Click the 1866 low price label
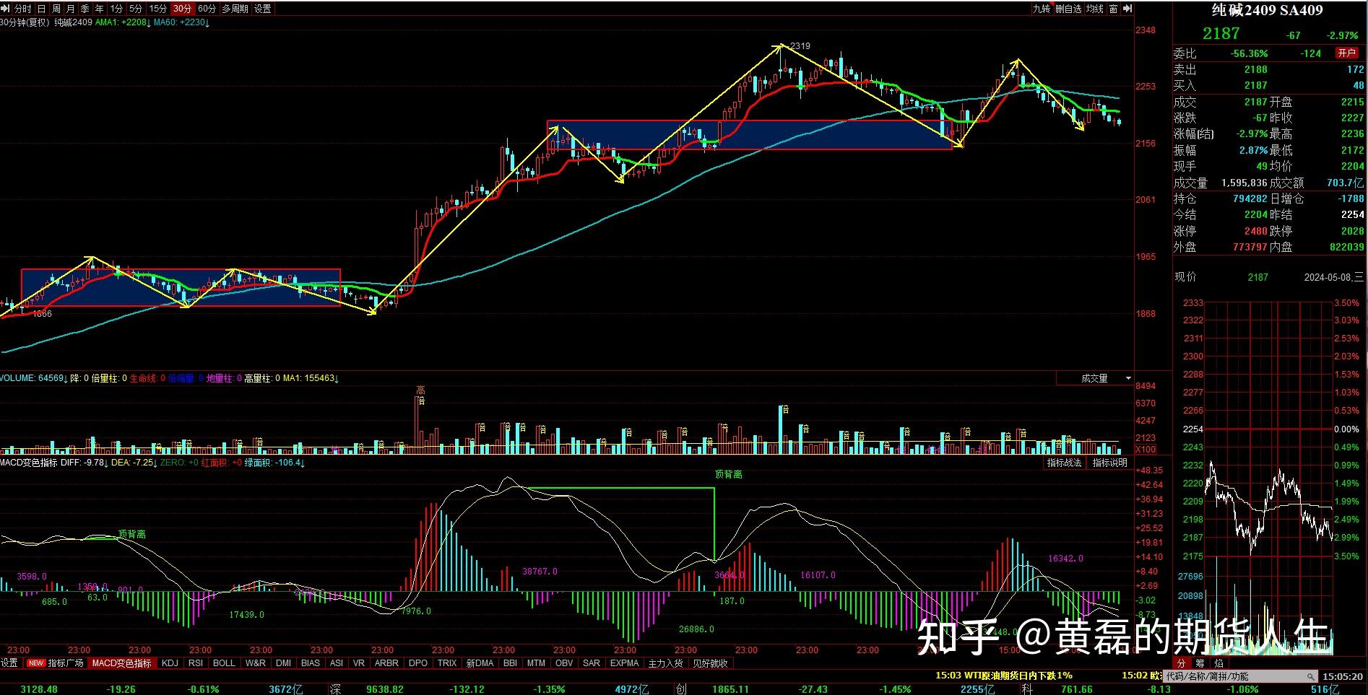 pyautogui.click(x=43, y=314)
